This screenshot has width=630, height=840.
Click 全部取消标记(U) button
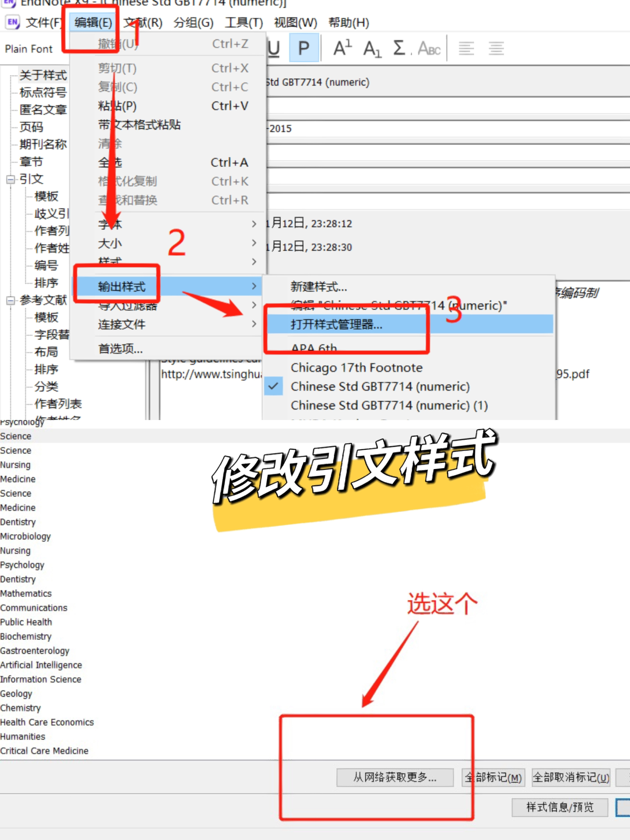pyautogui.click(x=571, y=777)
